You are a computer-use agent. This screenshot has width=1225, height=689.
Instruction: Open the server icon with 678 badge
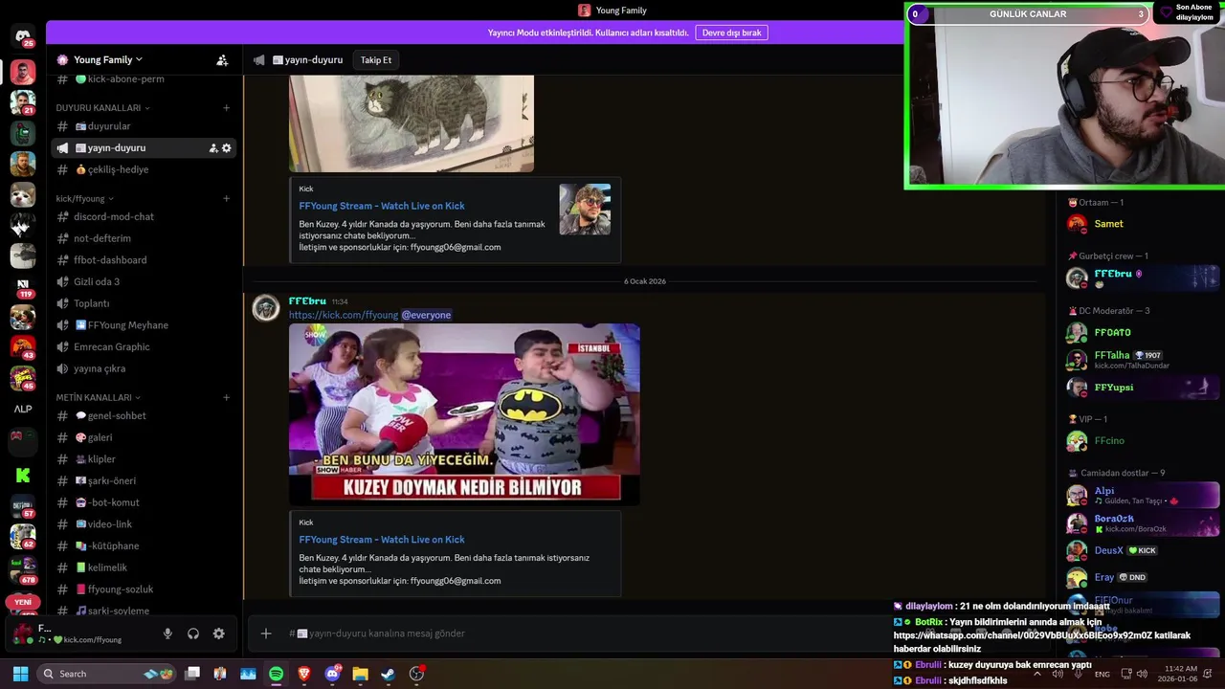tap(23, 570)
